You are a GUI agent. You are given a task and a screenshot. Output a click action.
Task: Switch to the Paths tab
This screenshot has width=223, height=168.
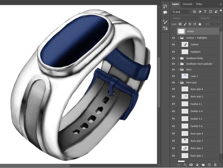click(x=199, y=4)
